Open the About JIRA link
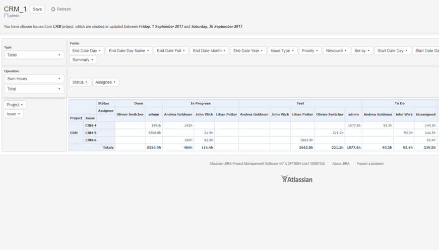 click(341, 163)
